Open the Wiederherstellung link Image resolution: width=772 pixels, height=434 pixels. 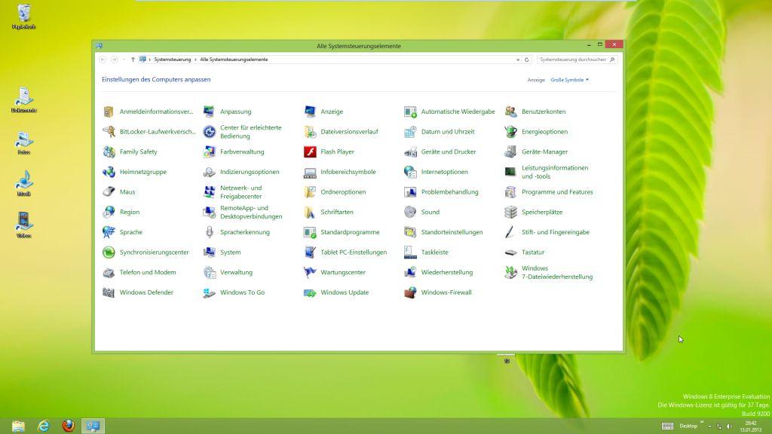(x=446, y=273)
